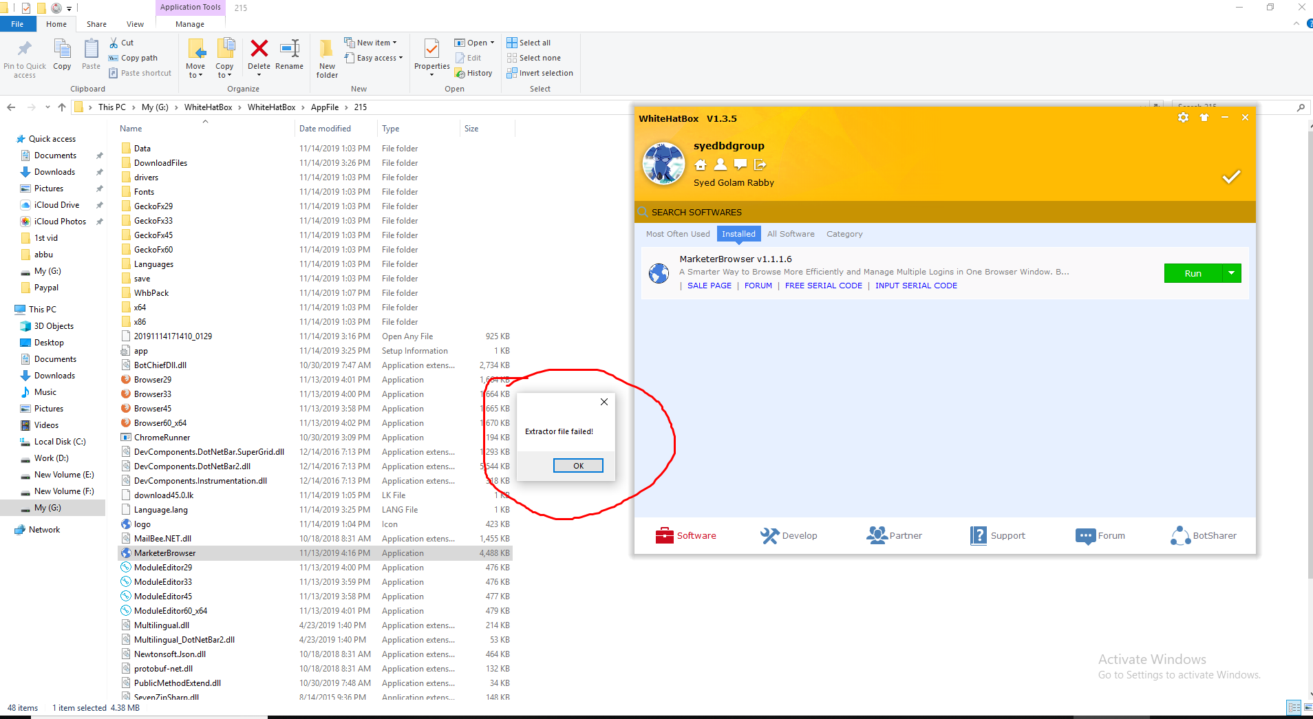Image resolution: width=1313 pixels, height=719 pixels.
Task: Open the New item dropdown
Action: pyautogui.click(x=371, y=43)
